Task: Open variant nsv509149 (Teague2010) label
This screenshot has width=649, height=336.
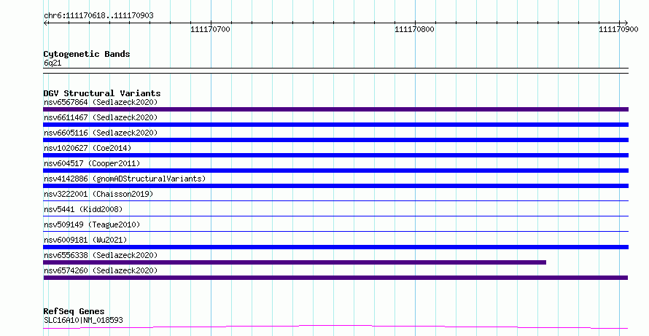Action: point(92,224)
